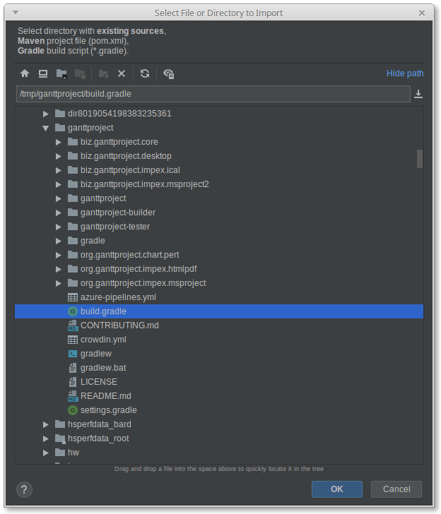Screen dimensions: 441x514
Task: Click the folder icon of hsperfdata_root
Action: [x=60, y=438]
